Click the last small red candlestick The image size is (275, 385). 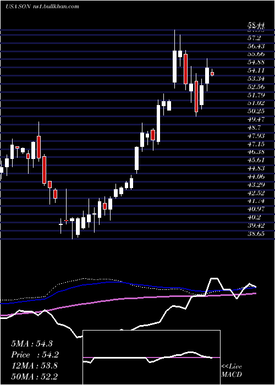(212, 74)
